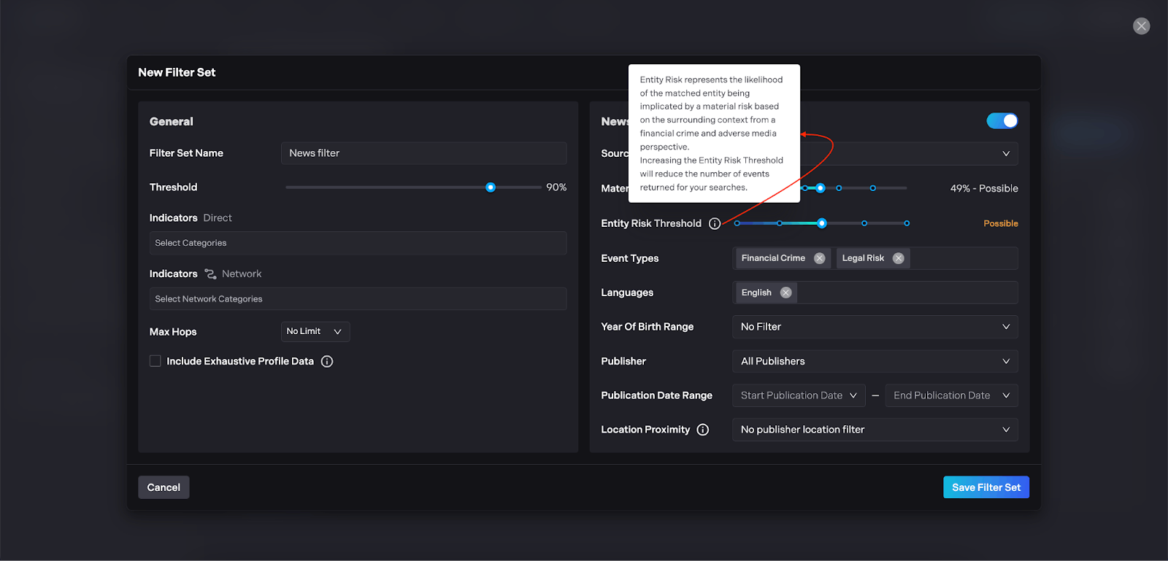Image resolution: width=1168 pixels, height=561 pixels.
Task: Click the Save Filter Set button
Action: 985,487
